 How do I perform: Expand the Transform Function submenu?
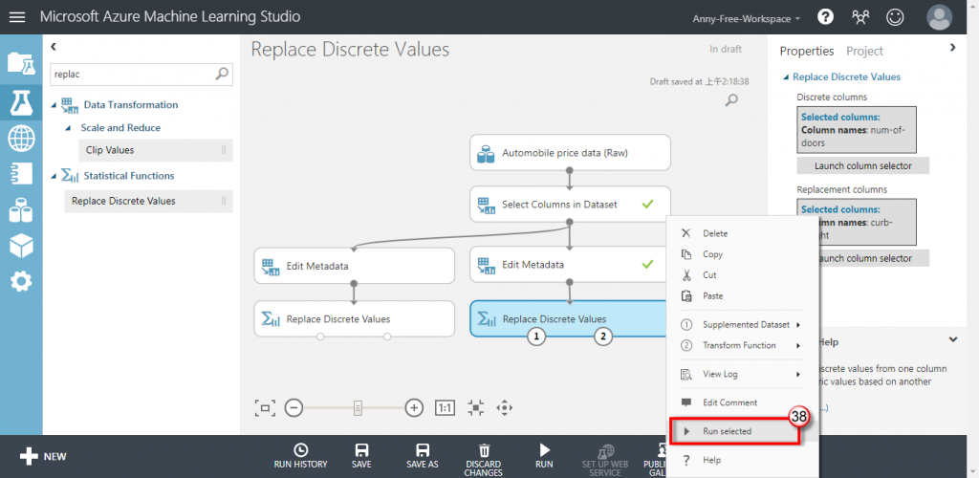[x=741, y=345]
